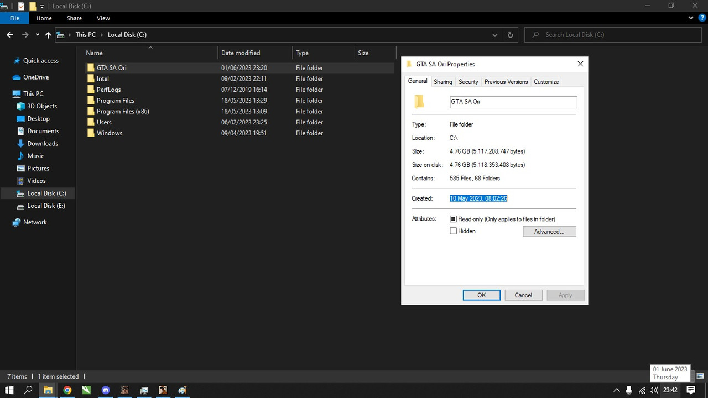
Task: Enable the Hidden attribute checkbox
Action: click(453, 231)
